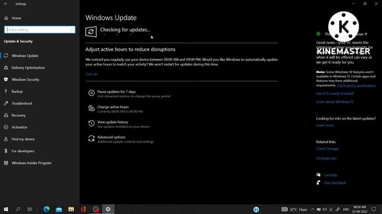Click the search magnifier in settings box
This screenshot has width=382, height=214.
(x=72, y=30)
